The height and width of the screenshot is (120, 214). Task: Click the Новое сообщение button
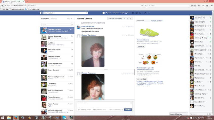[115, 19]
